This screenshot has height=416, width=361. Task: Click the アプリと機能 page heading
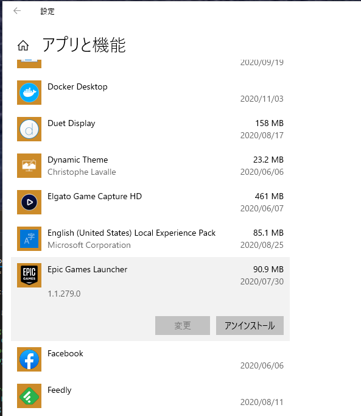pyautogui.click(x=84, y=45)
